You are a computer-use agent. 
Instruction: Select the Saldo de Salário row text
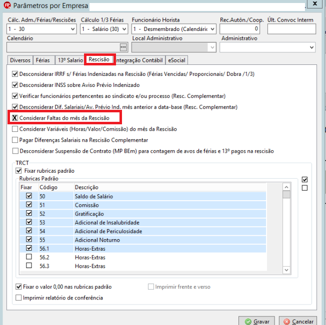point(94,196)
